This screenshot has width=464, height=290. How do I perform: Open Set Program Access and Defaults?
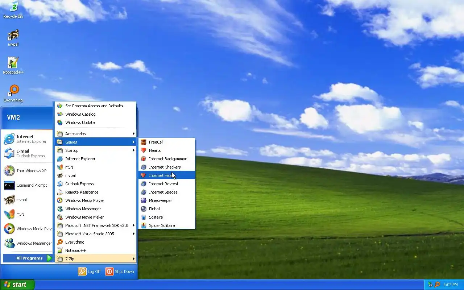[96, 106]
